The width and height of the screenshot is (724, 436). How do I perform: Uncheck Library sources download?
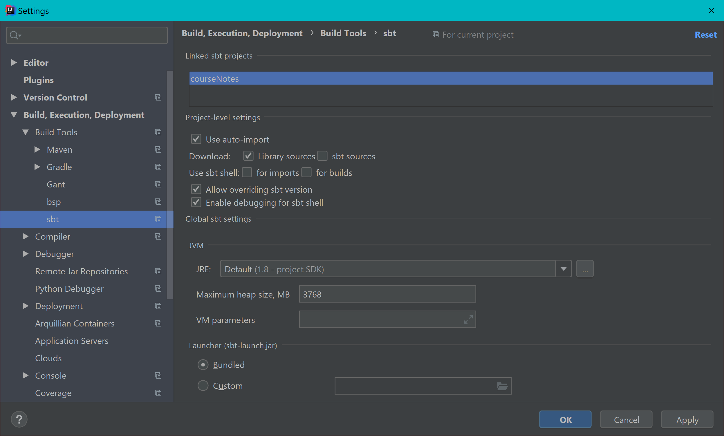pyautogui.click(x=248, y=156)
